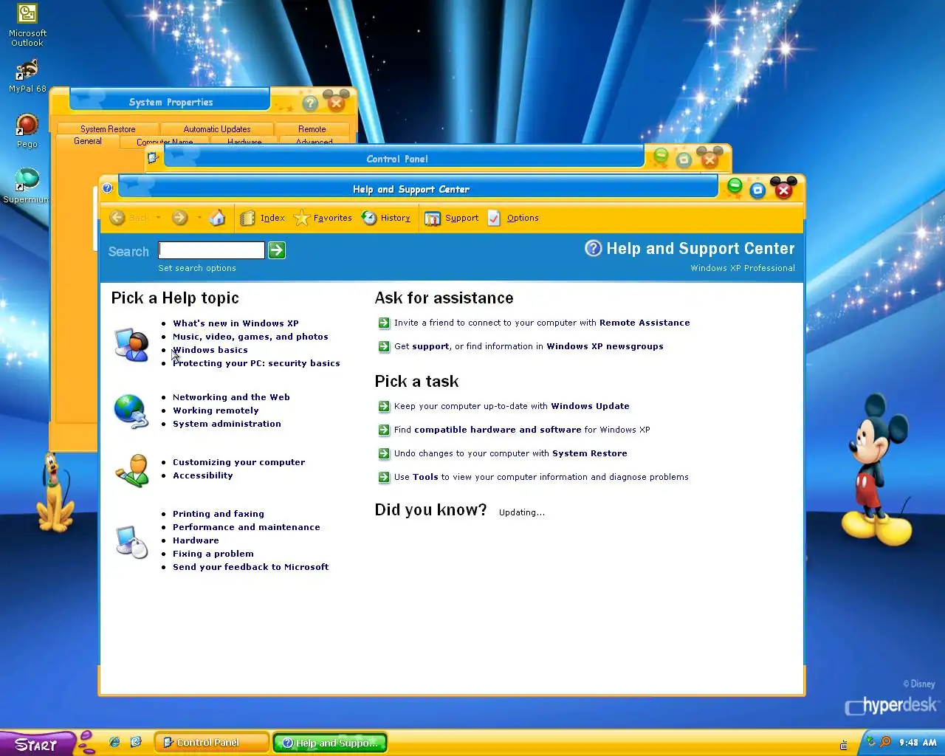This screenshot has width=945, height=756.
Task: Click computer mouse icon by Printing topics
Action: (131, 541)
